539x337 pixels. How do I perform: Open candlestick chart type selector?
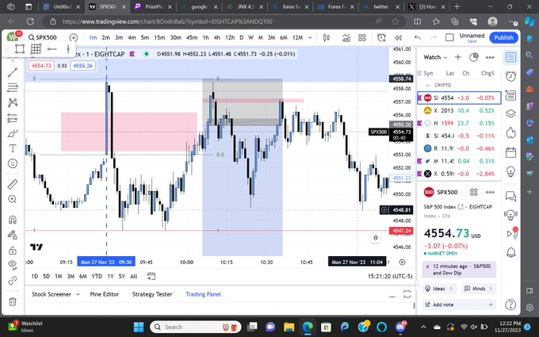(x=327, y=37)
